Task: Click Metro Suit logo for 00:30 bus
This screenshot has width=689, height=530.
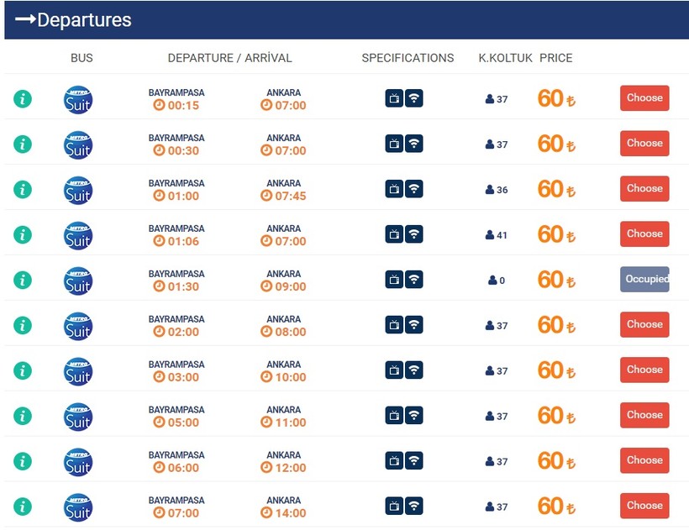Action: (78, 144)
